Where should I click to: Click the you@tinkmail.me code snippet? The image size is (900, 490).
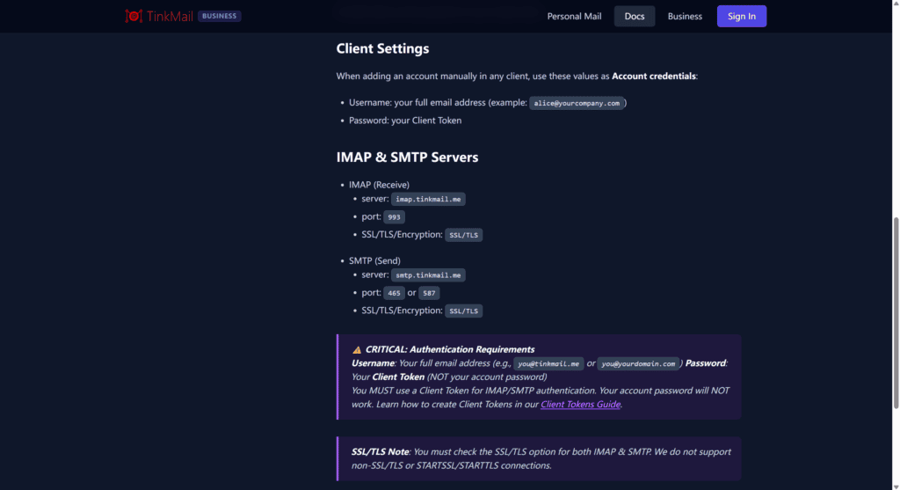548,363
